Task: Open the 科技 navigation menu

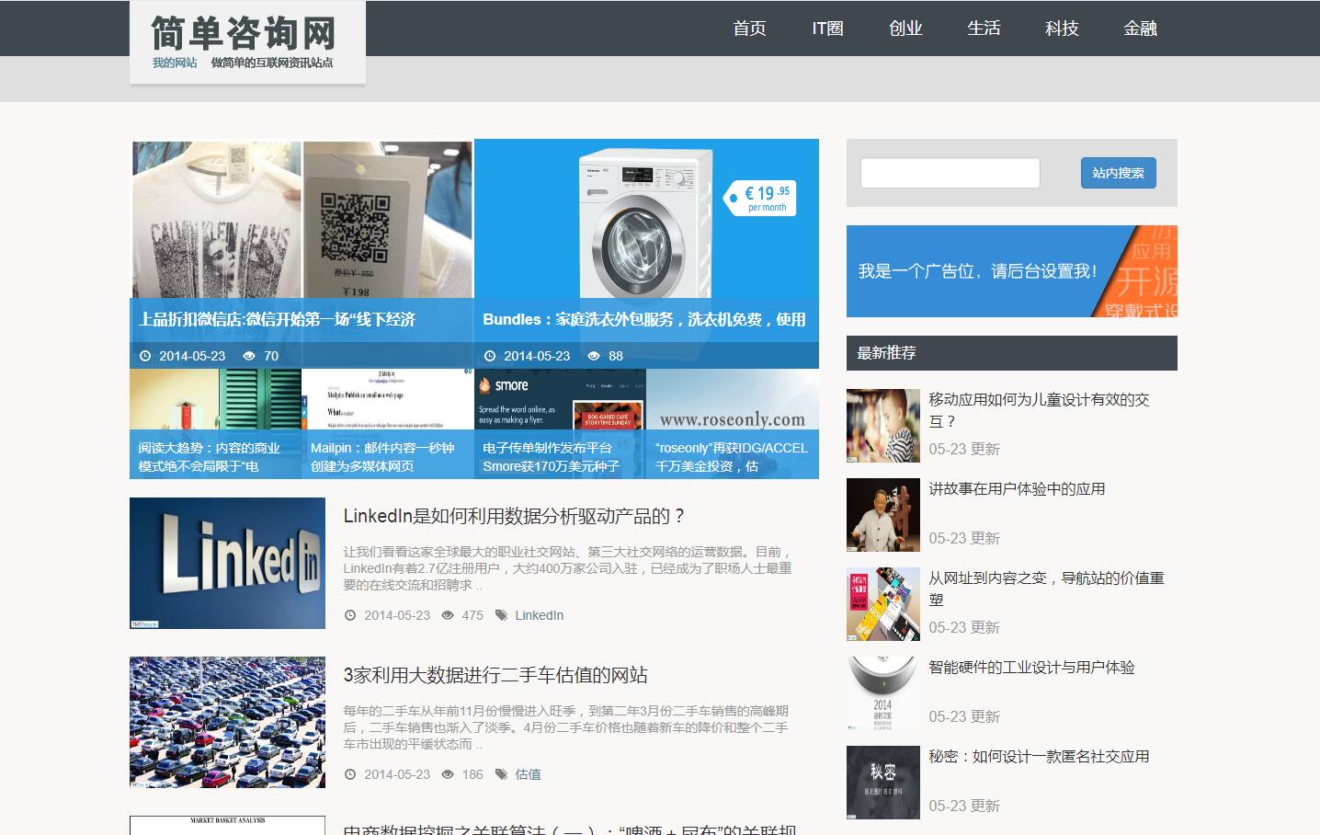Action: coord(1062,29)
